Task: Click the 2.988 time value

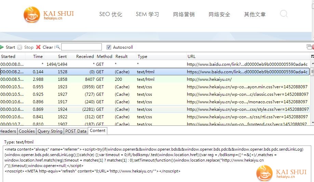Action: (38, 79)
